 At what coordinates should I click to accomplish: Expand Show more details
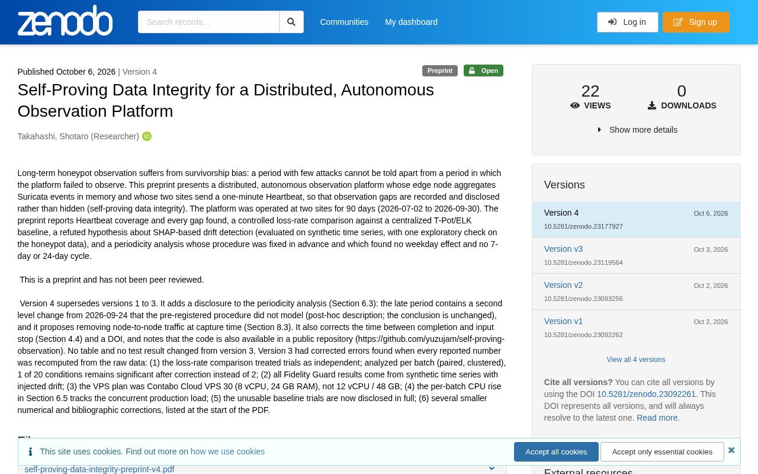coord(637,130)
